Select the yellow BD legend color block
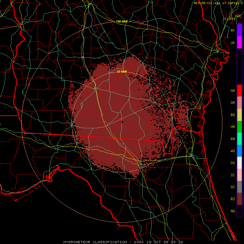244x244 pixels. point(239,115)
